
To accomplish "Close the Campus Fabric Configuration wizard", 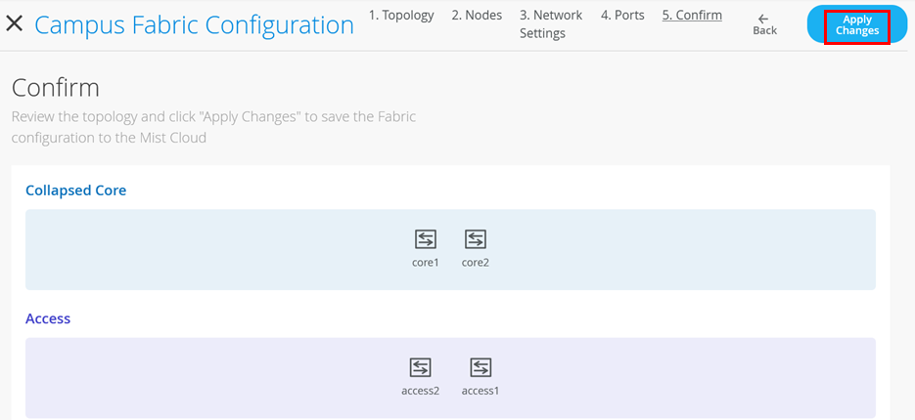I will (x=15, y=23).
